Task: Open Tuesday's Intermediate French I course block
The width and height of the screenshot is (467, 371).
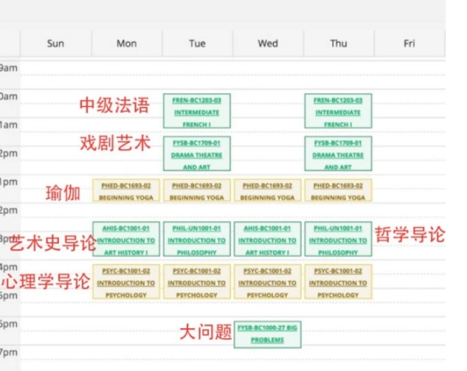Action: pos(197,111)
